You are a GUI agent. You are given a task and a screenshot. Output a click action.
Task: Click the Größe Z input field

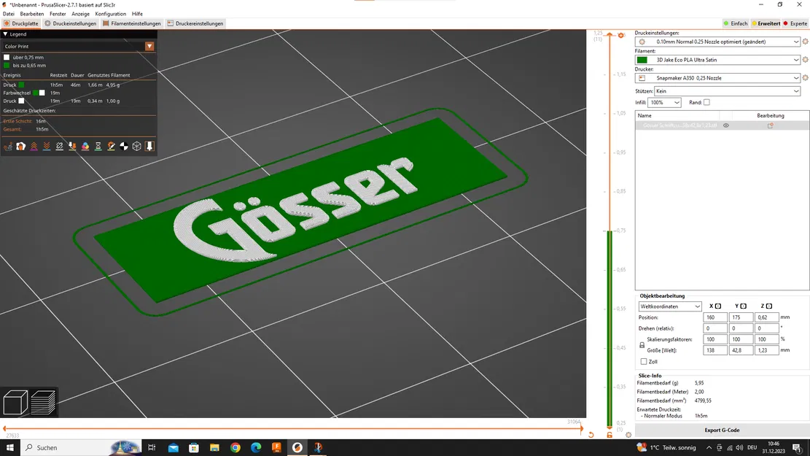766,350
